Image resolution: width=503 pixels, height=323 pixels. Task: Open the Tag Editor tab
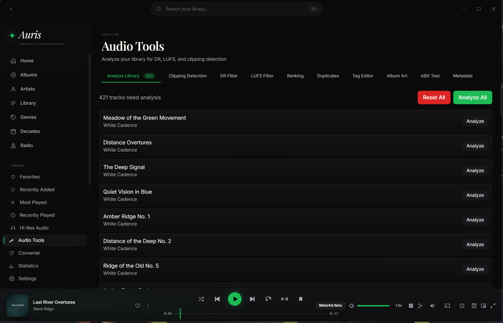point(363,76)
